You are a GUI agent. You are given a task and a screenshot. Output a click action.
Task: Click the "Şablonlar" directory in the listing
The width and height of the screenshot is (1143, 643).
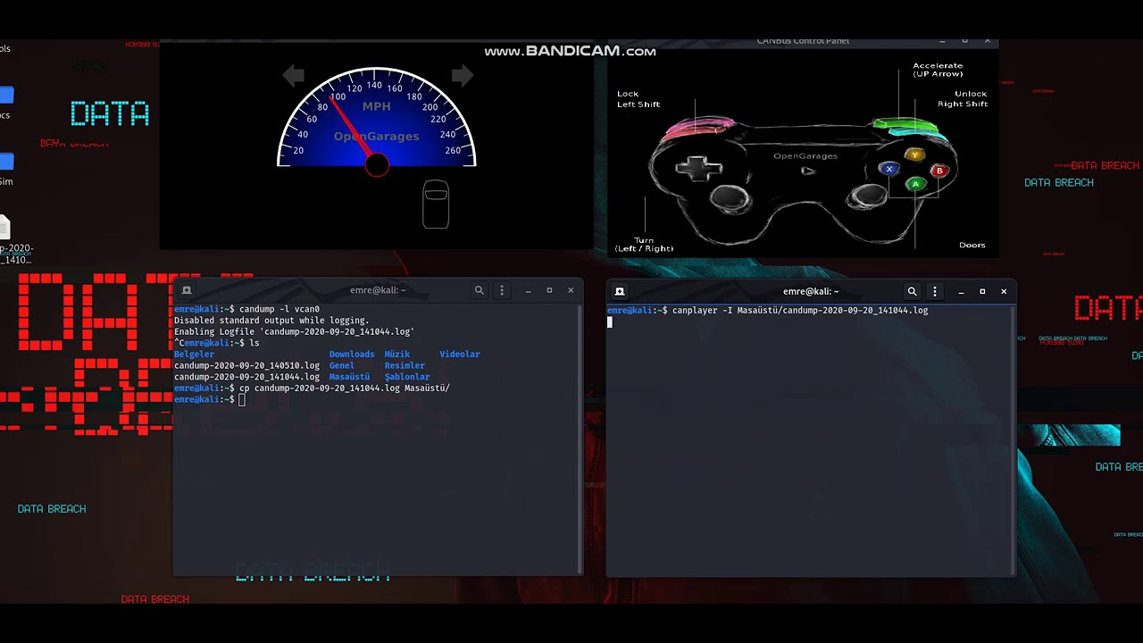(x=407, y=377)
